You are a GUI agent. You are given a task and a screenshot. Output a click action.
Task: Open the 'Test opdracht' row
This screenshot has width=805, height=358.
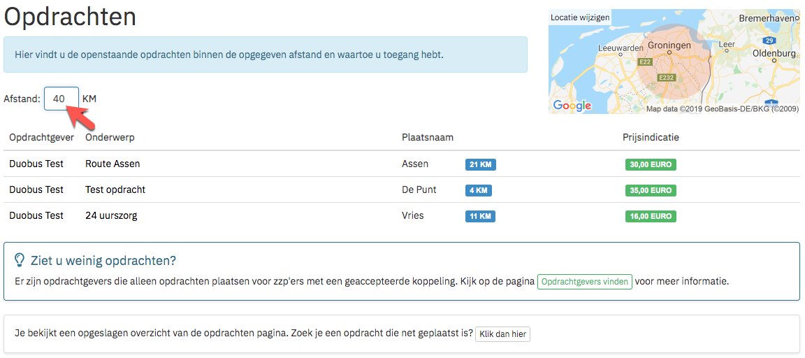(402, 189)
